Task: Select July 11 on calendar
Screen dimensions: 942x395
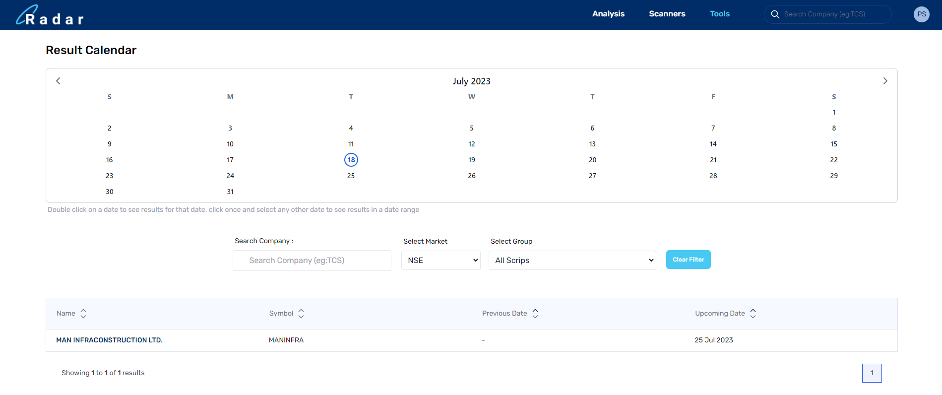Action: click(x=351, y=144)
